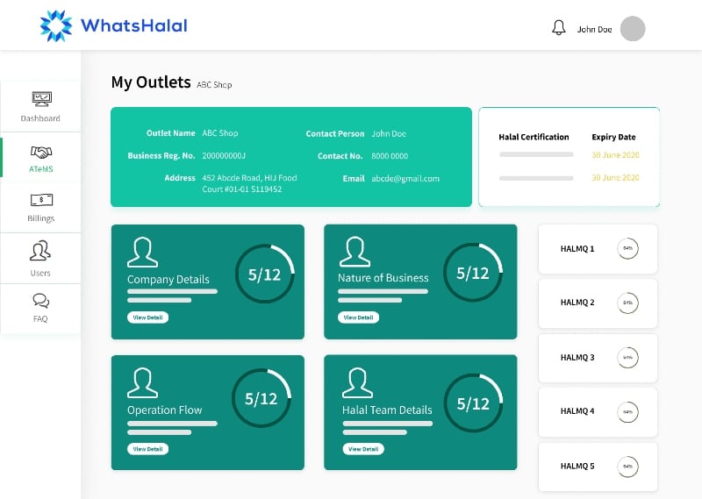Click the first 30 June 2020 expiry date
Screen dimensions: 702x499
coord(615,155)
